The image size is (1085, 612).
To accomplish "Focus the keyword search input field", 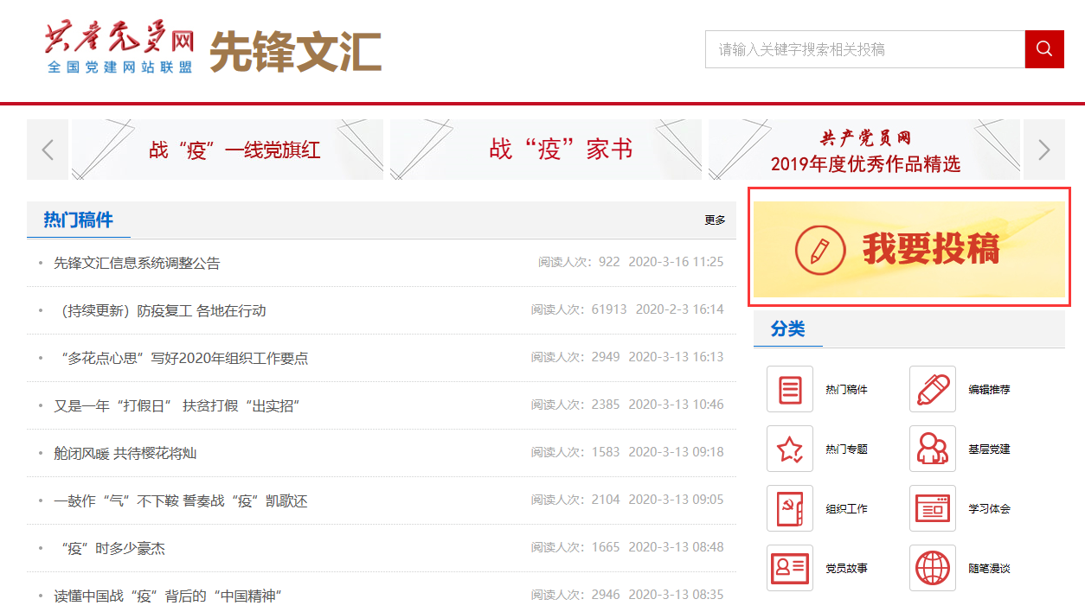I will point(864,49).
